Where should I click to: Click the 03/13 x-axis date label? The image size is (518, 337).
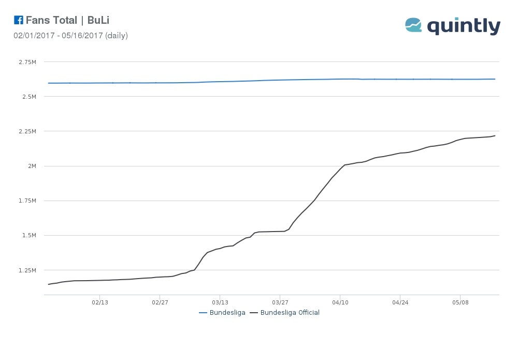click(x=220, y=302)
